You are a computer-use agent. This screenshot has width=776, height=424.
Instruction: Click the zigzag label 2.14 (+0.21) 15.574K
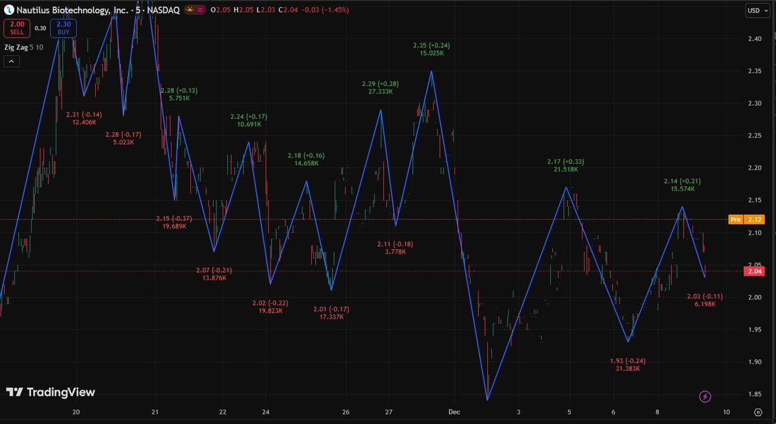point(682,185)
